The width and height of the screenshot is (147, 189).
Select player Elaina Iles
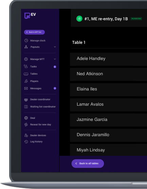[x=109, y=90]
